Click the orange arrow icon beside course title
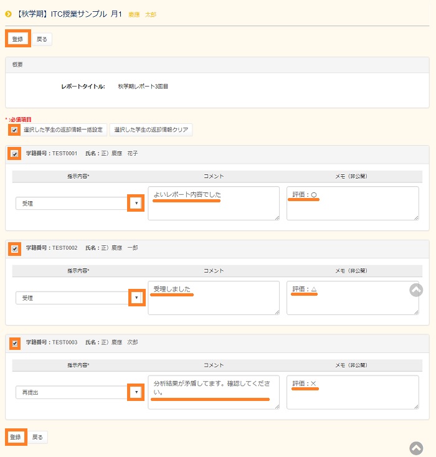This screenshot has width=436, height=457. coord(8,14)
